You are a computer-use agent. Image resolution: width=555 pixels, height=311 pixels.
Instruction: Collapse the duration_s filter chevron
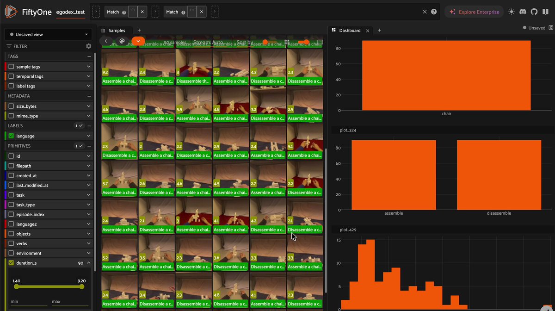point(89,263)
